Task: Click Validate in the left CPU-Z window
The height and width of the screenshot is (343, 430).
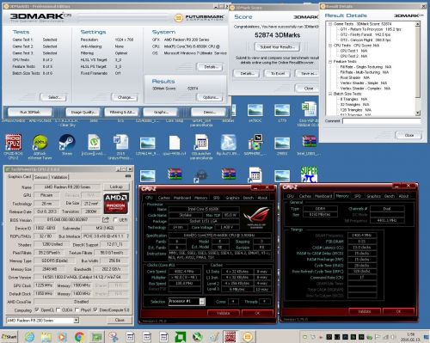Action: [x=223, y=313]
